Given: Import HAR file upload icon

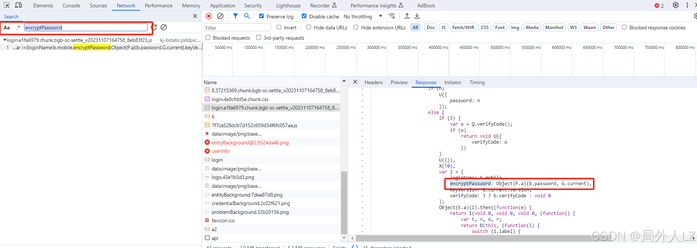Looking at the screenshot, I should (x=407, y=16).
